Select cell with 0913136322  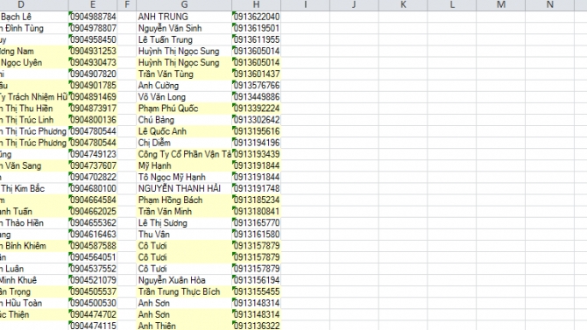pyautogui.click(x=256, y=326)
